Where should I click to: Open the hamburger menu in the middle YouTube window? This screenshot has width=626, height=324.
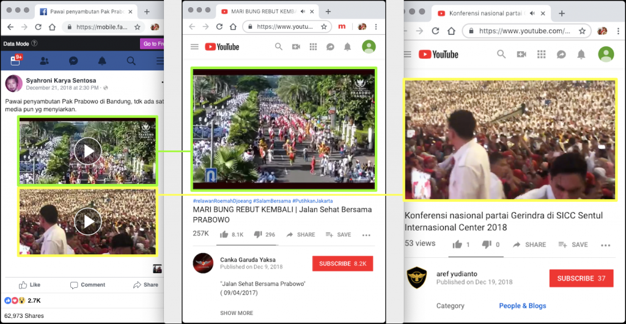194,47
